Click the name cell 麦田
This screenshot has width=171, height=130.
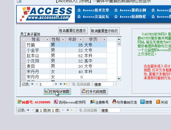point(38,66)
